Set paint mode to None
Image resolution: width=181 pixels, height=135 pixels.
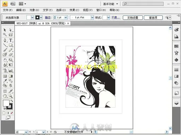point(12,113)
